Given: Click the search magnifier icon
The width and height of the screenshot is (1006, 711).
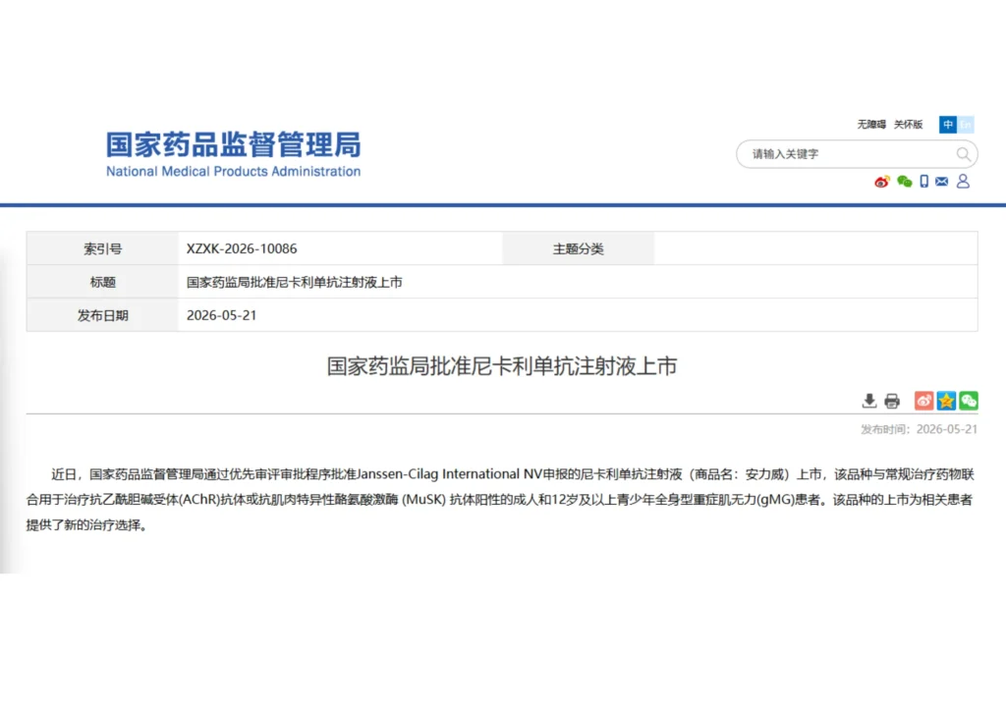Looking at the screenshot, I should 963,154.
